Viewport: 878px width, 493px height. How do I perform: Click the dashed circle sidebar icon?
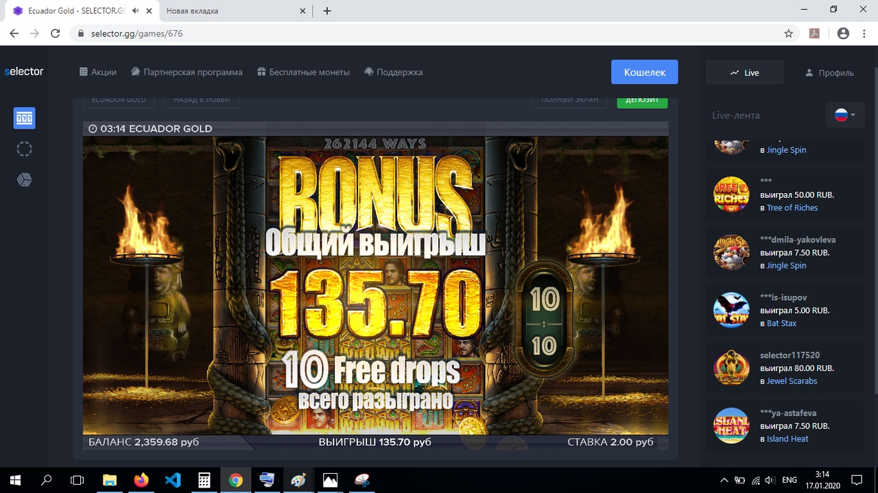(x=24, y=149)
